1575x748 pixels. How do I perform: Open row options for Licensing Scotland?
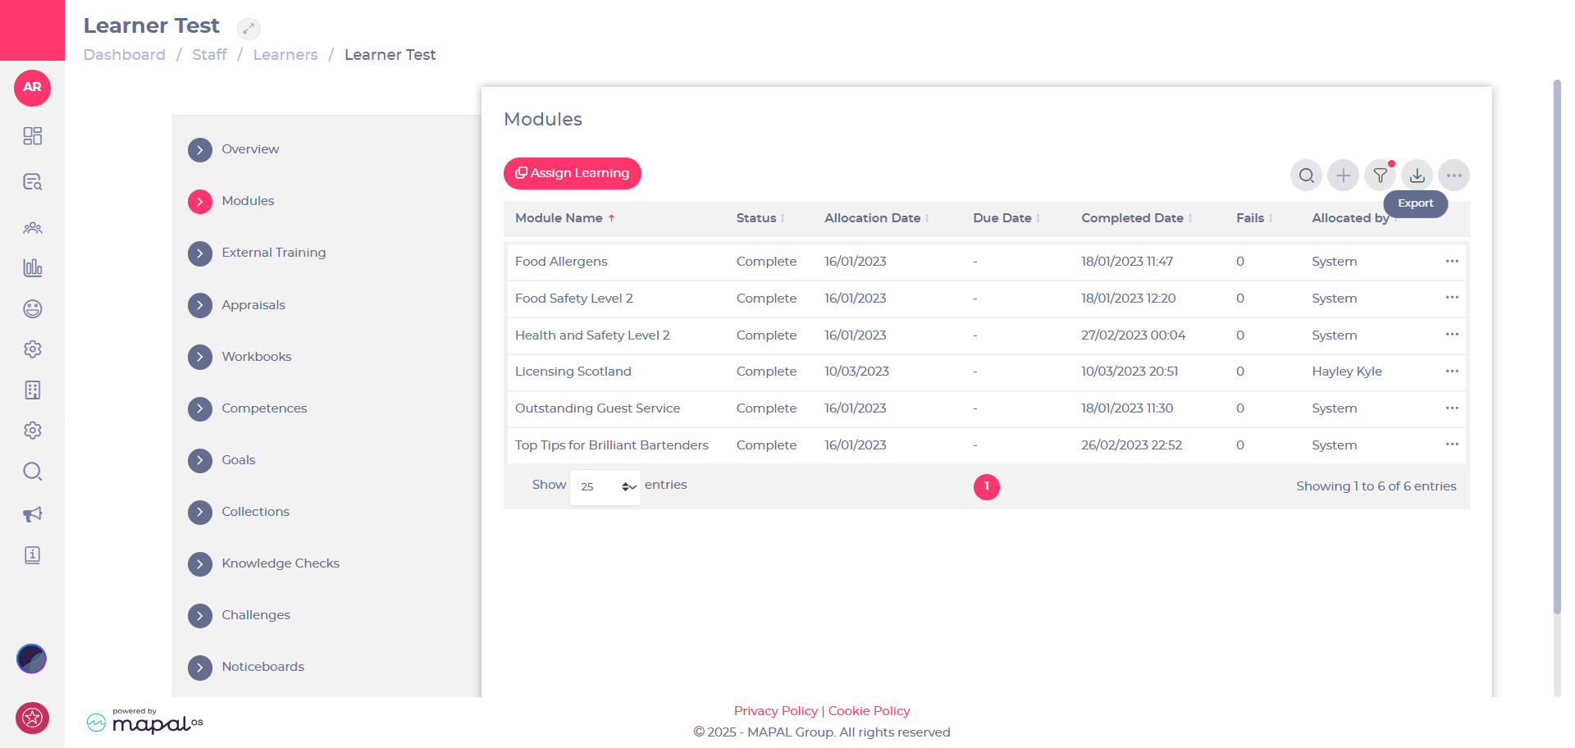pos(1451,372)
